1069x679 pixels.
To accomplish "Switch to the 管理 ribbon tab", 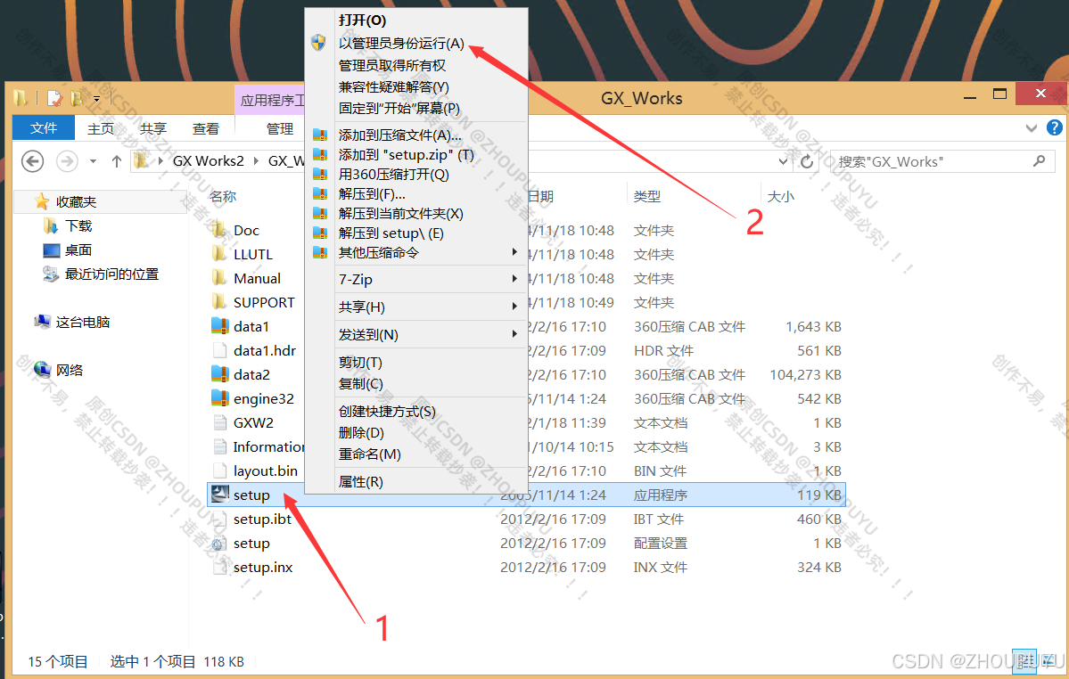I will click(280, 128).
